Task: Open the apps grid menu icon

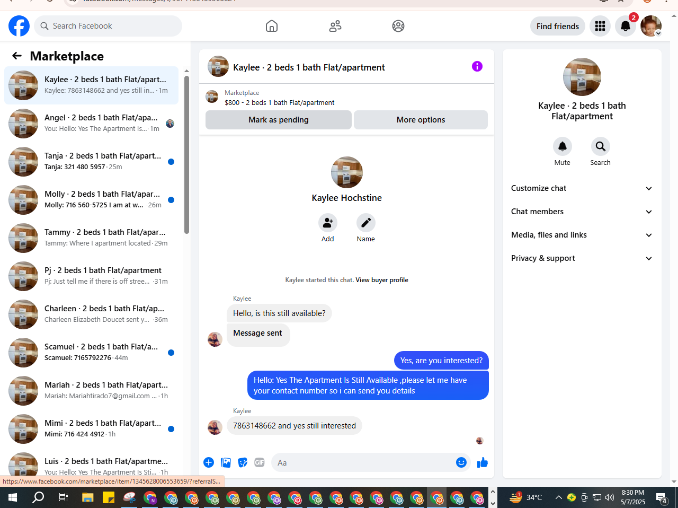Action: tap(600, 26)
